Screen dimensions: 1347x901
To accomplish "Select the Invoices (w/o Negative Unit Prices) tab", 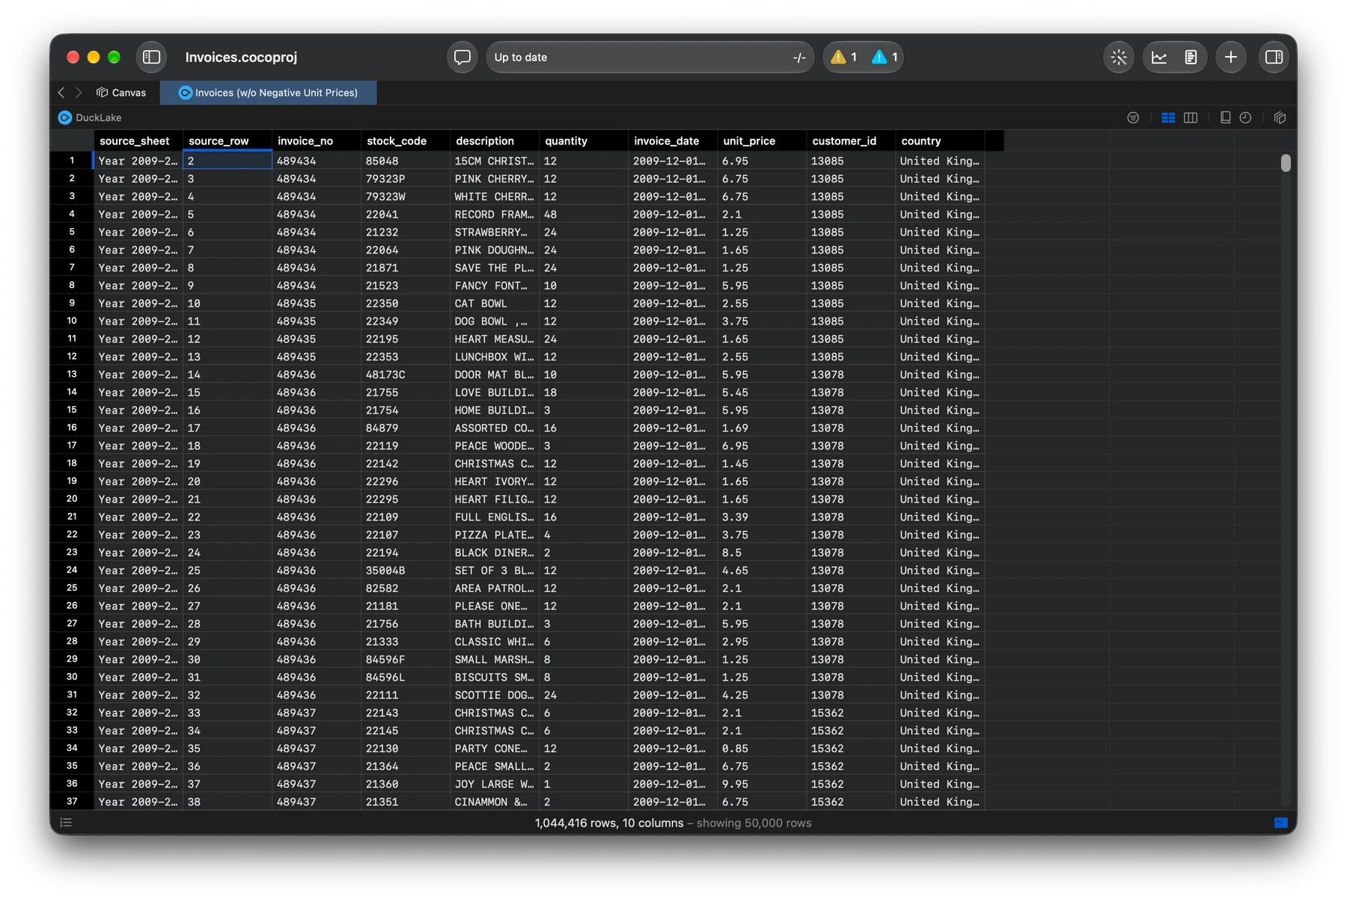I will pos(269,93).
